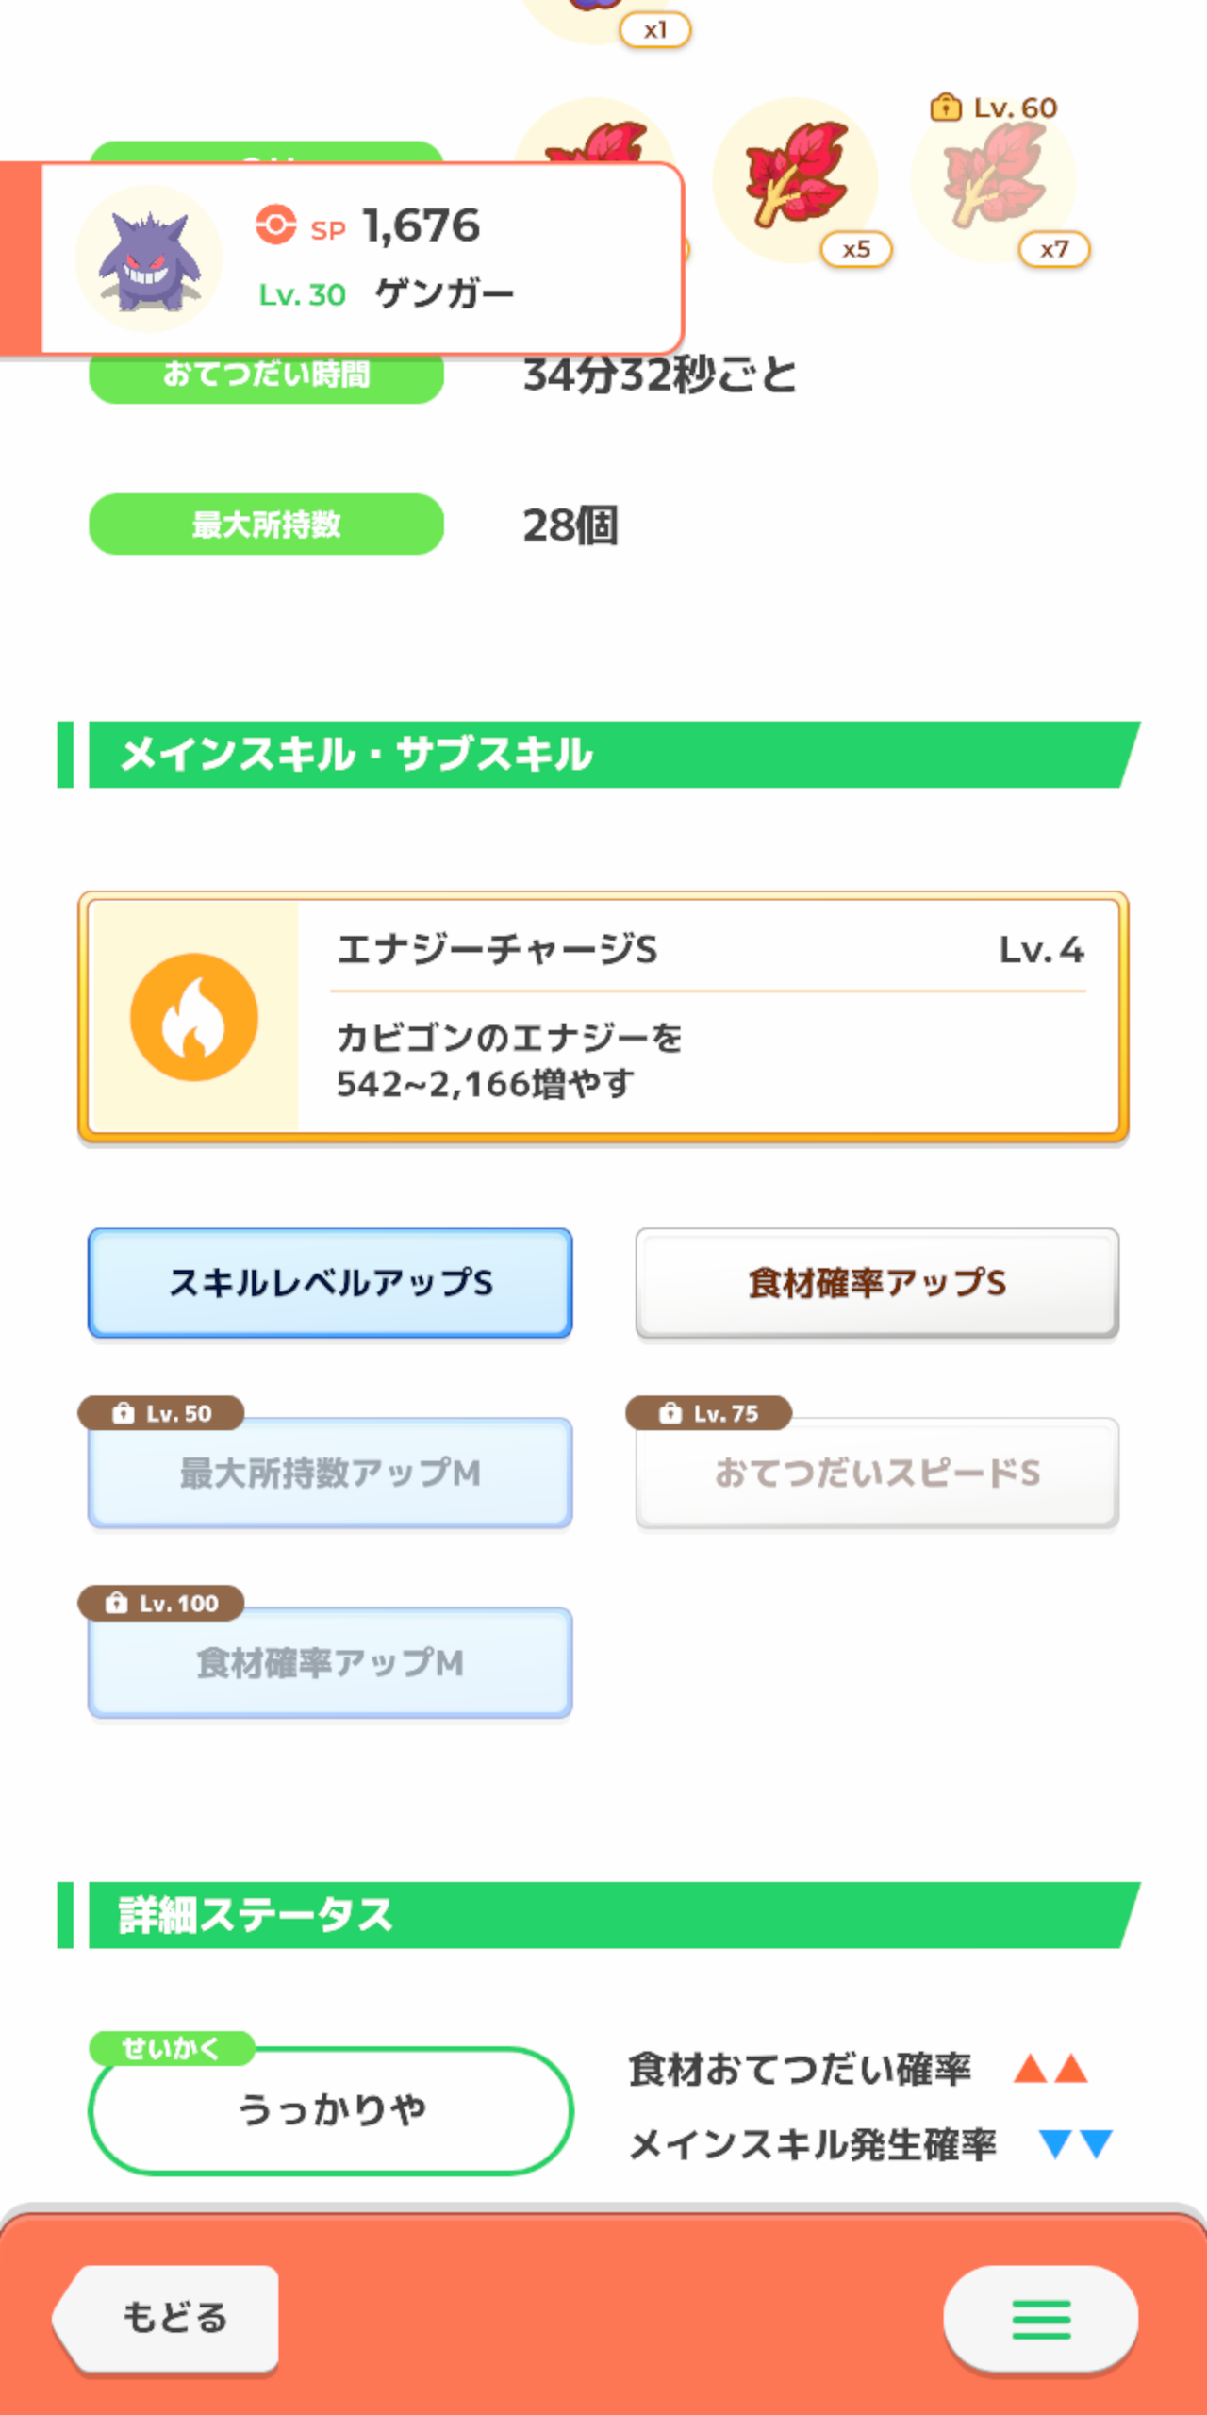Tap the Lv. 75 lock badge
This screenshot has height=2415, width=1207.
coord(708,1413)
